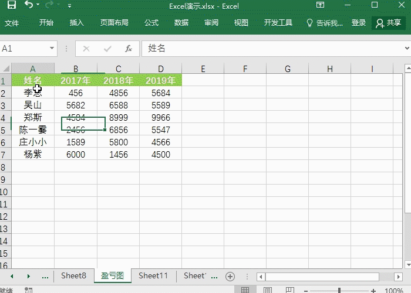Screen dimensions: 411x293
Task: Click the Ribbon Display Options icon
Action: click(321, 5)
